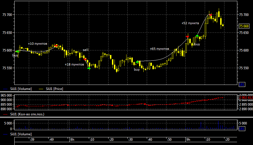
Task: Click red exit triangle ending +10 пунктов trade
Action: (x=56, y=46)
